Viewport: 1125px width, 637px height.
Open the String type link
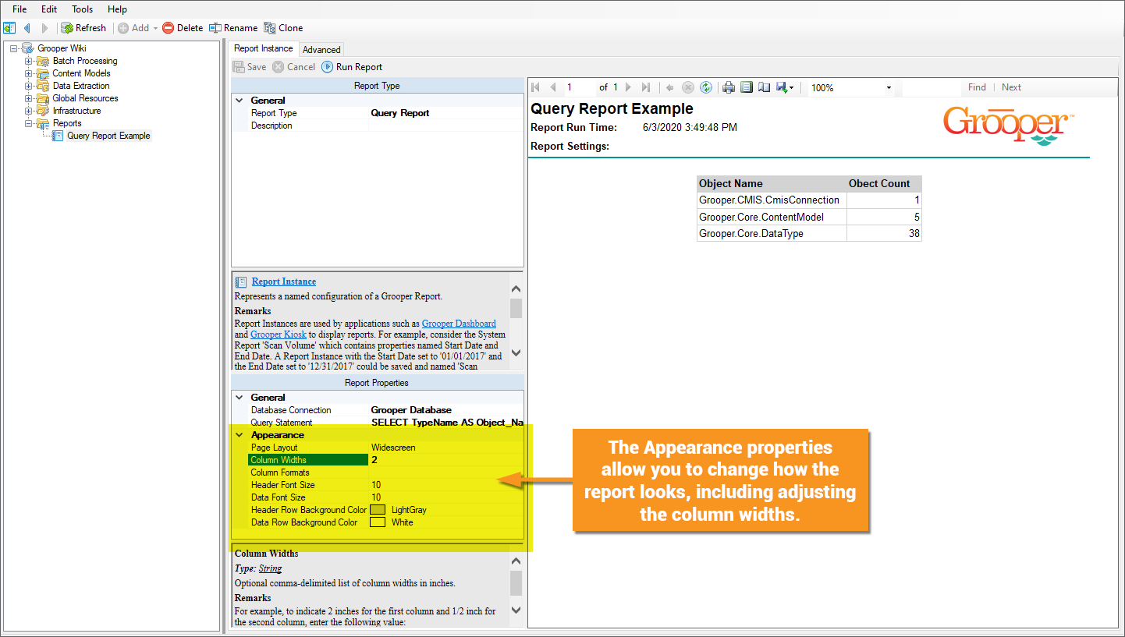point(270,568)
